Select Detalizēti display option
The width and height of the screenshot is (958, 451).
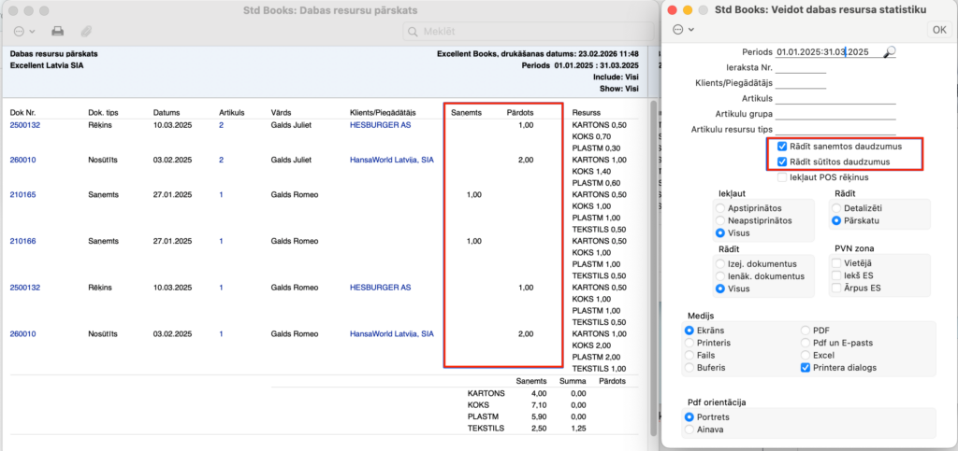click(837, 206)
